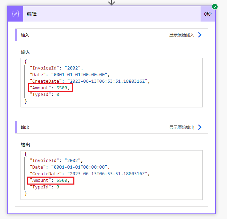
Task: Click the Amount 5500 line in input JSON
Action: coord(50,88)
